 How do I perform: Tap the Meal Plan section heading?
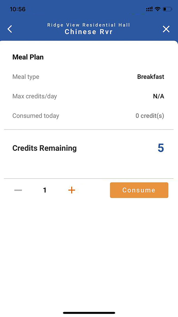[x=28, y=57]
